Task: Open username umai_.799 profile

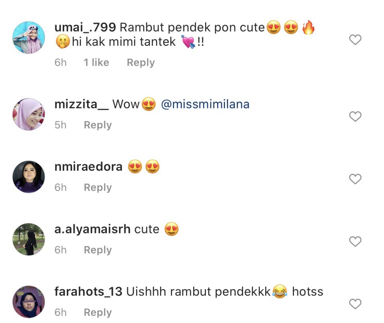Action: point(85,27)
